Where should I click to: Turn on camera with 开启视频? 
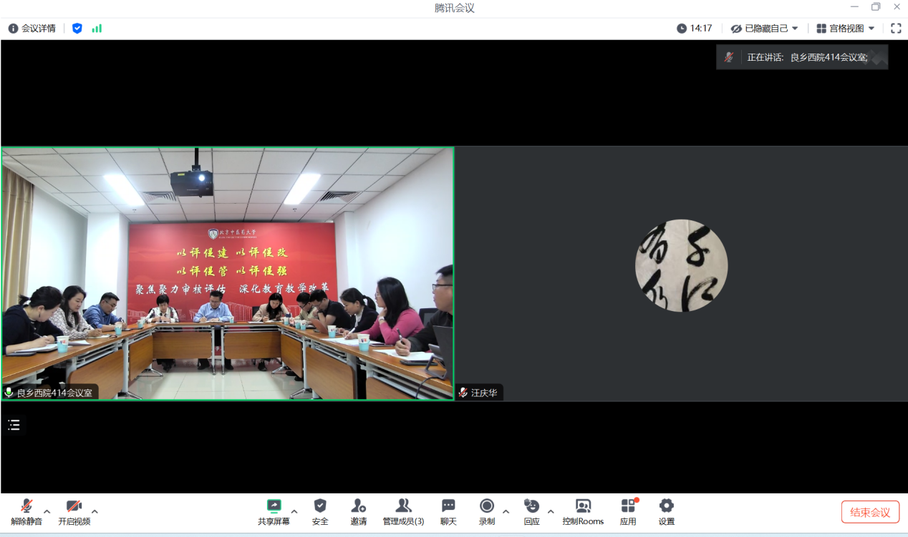click(x=74, y=506)
